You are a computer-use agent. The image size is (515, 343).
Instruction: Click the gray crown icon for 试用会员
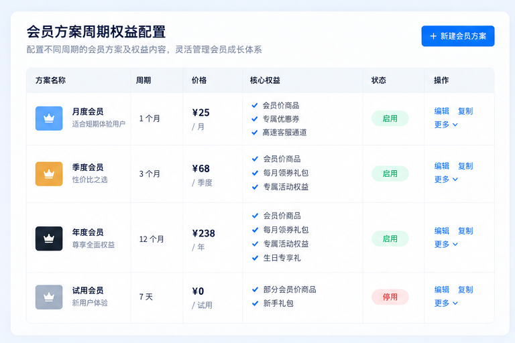tap(49, 297)
